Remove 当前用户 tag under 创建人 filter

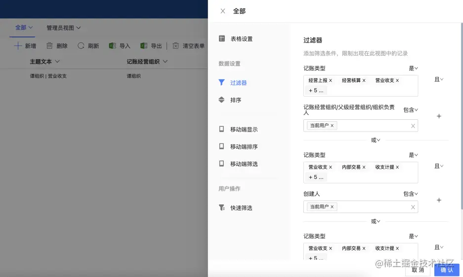332,207
